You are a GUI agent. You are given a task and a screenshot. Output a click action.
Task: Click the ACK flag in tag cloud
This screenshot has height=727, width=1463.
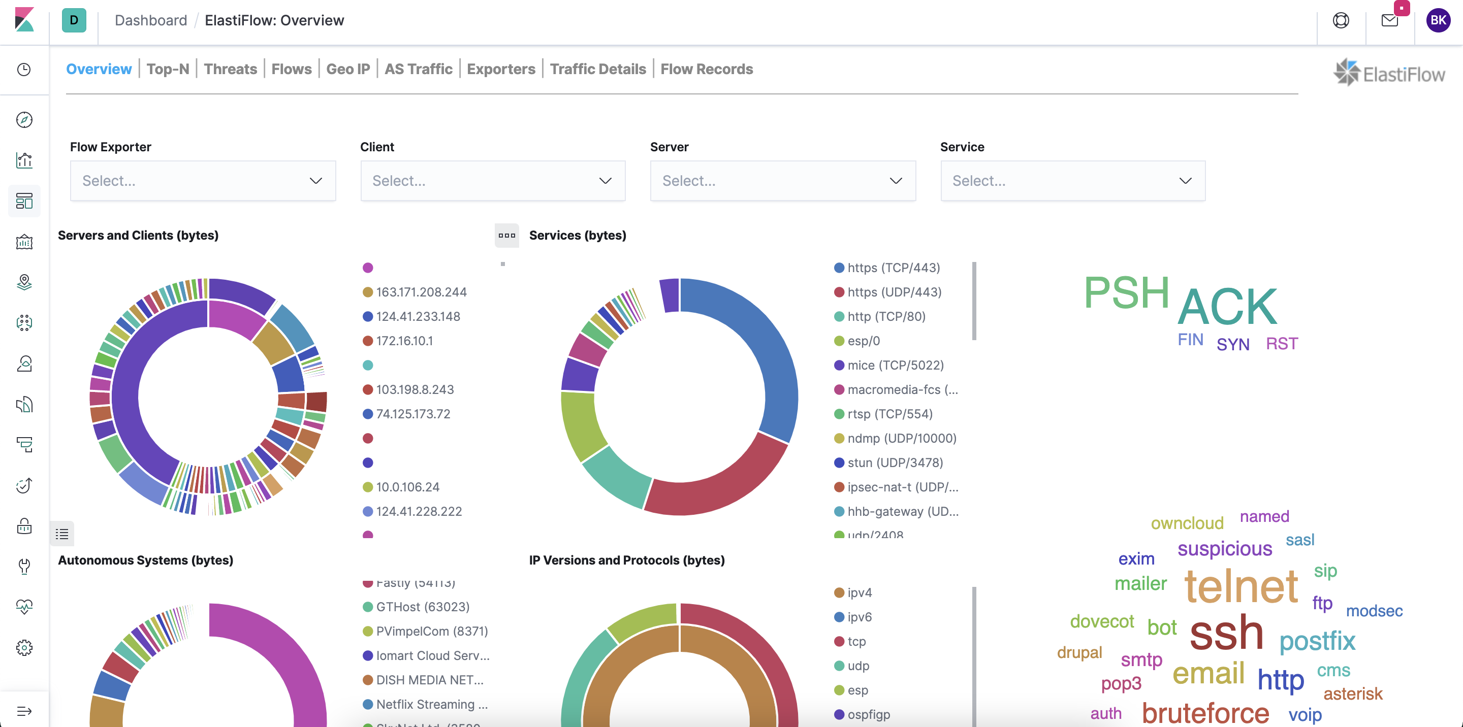click(x=1227, y=307)
